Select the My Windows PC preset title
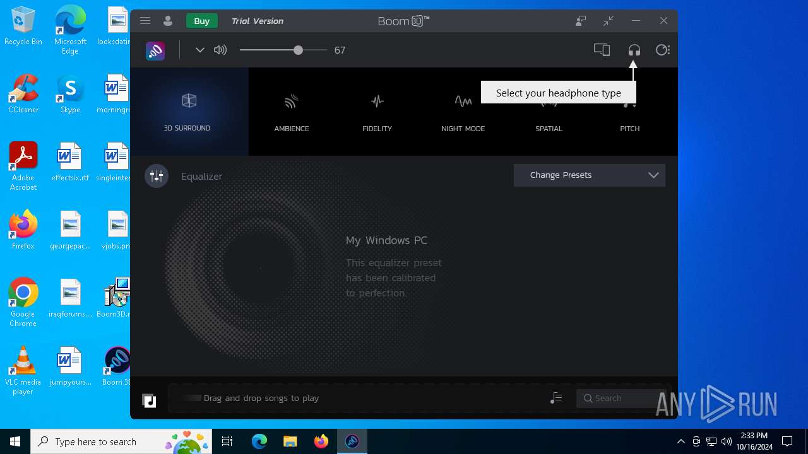The height and width of the screenshot is (454, 808). pos(386,240)
